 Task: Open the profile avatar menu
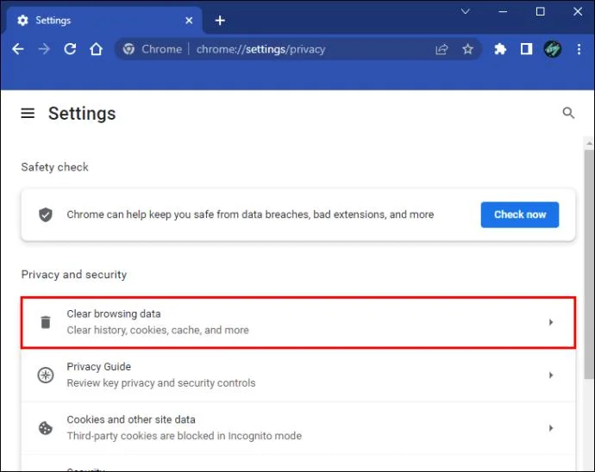553,49
